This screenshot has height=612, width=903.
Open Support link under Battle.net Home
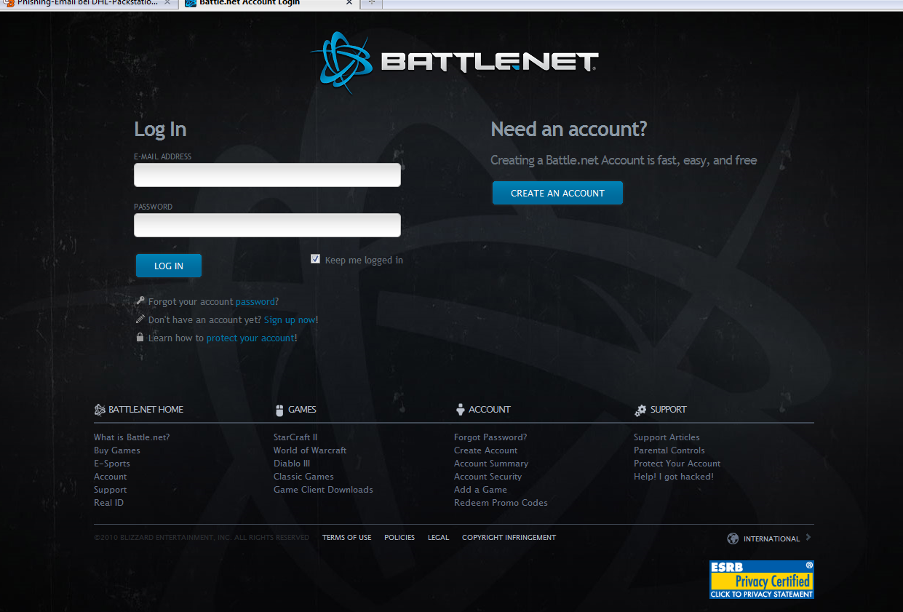click(x=111, y=490)
